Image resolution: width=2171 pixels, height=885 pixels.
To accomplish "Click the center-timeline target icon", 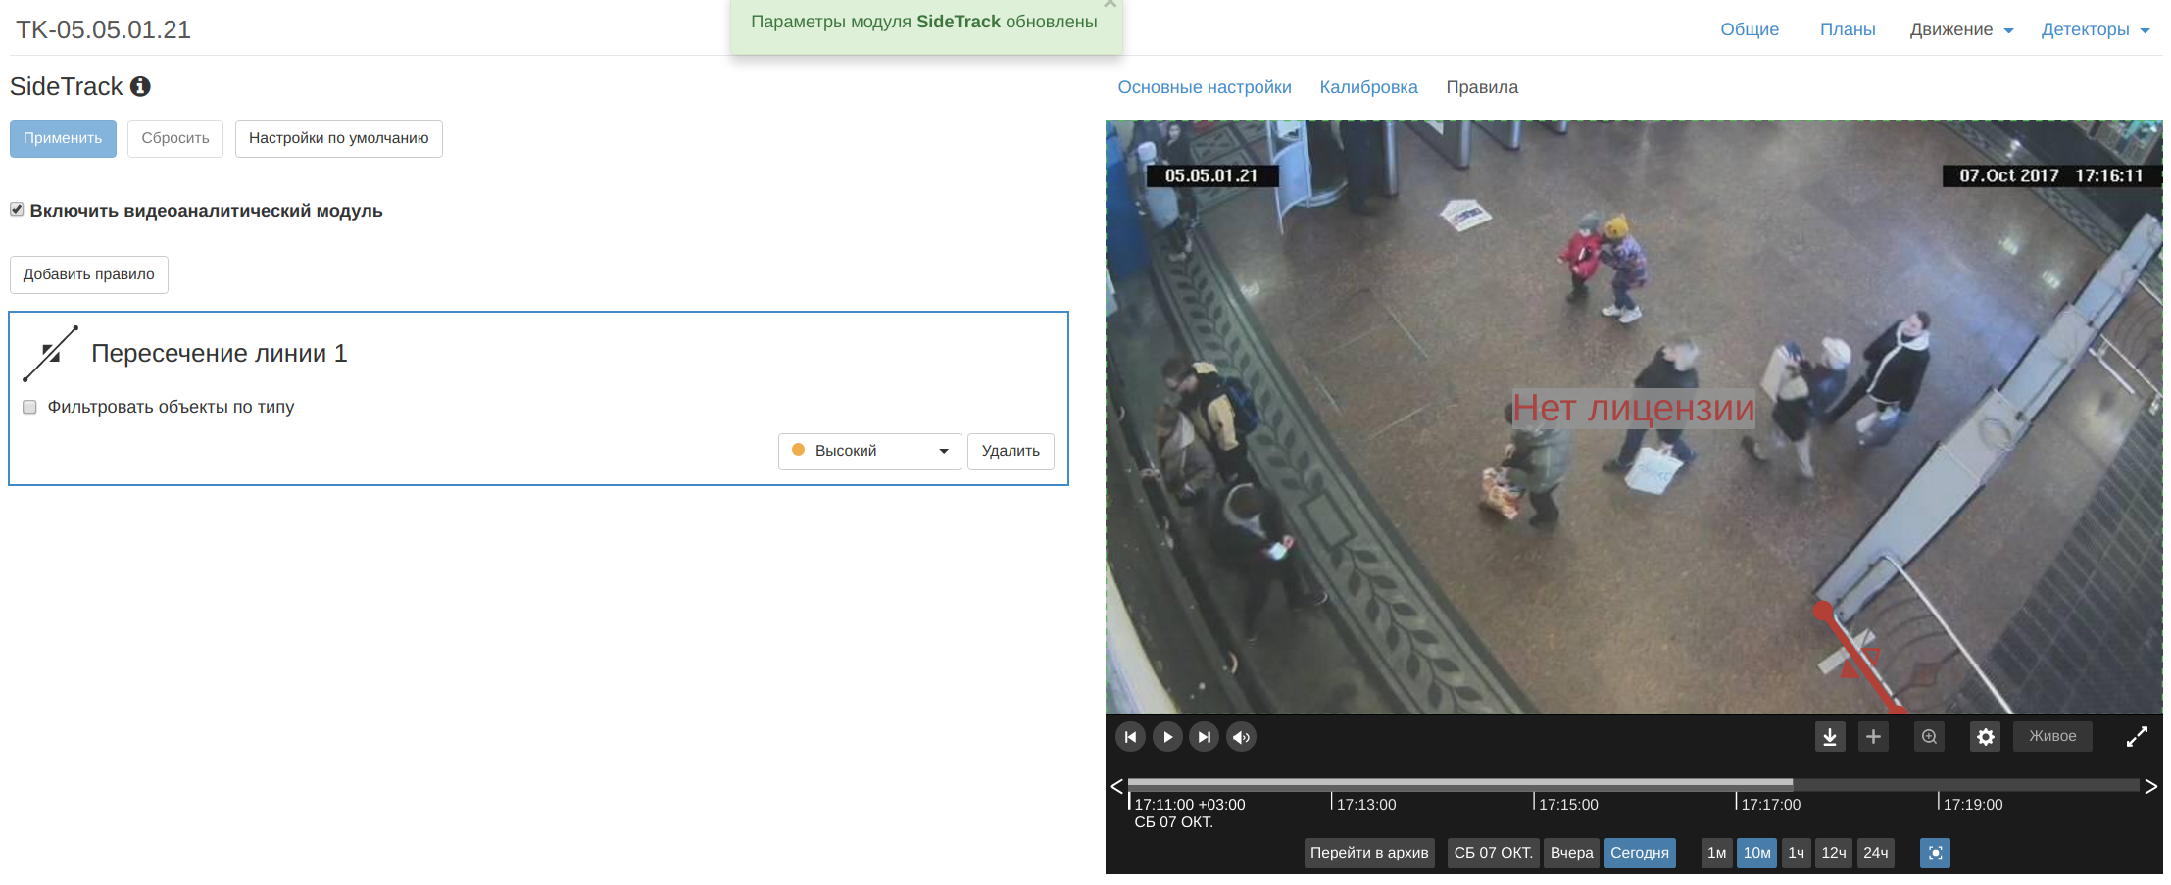I will click(x=1935, y=853).
